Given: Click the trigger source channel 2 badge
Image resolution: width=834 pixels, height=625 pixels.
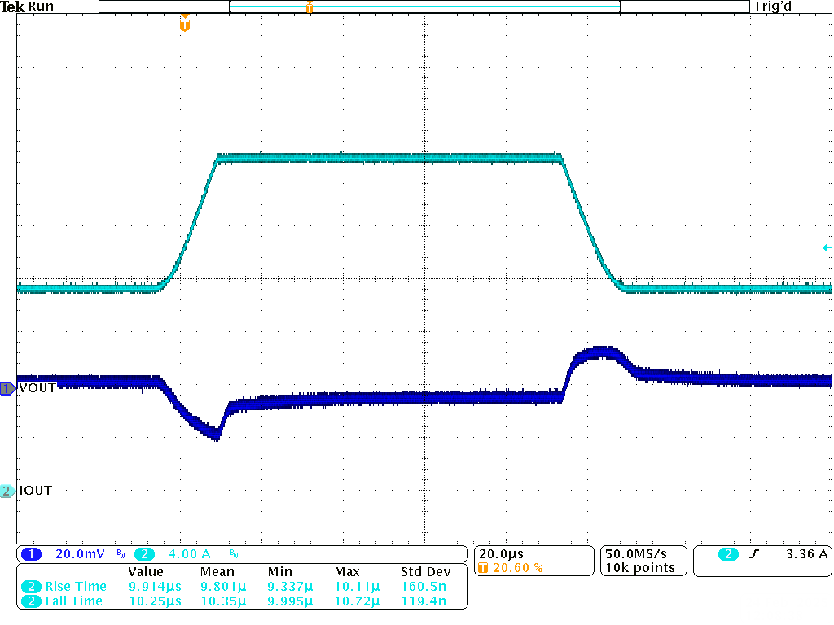Looking at the screenshot, I should pos(728,554).
